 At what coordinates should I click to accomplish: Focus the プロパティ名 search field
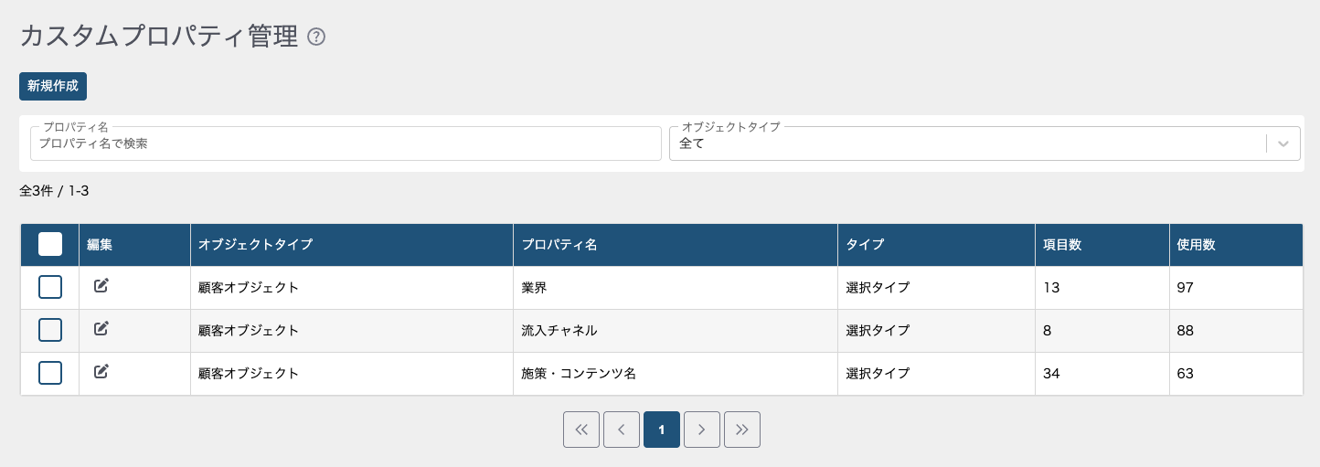[x=346, y=143]
